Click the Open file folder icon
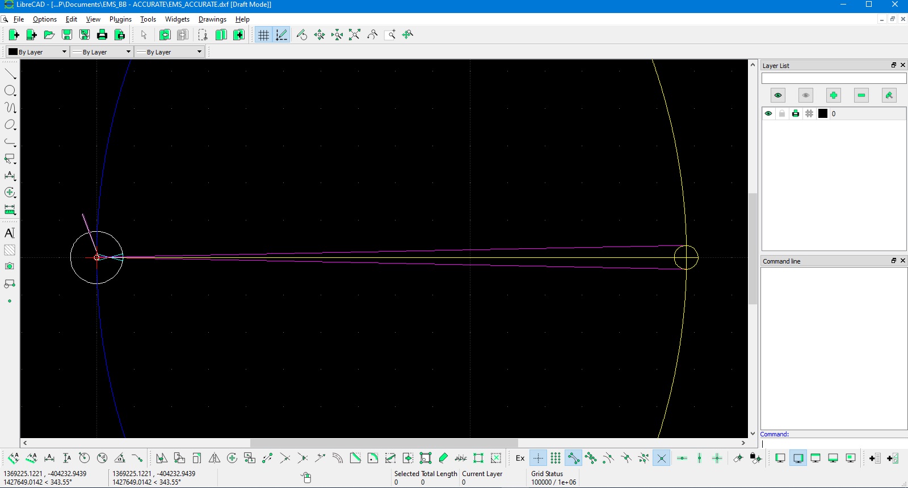This screenshot has width=908, height=488. pyautogui.click(x=49, y=35)
